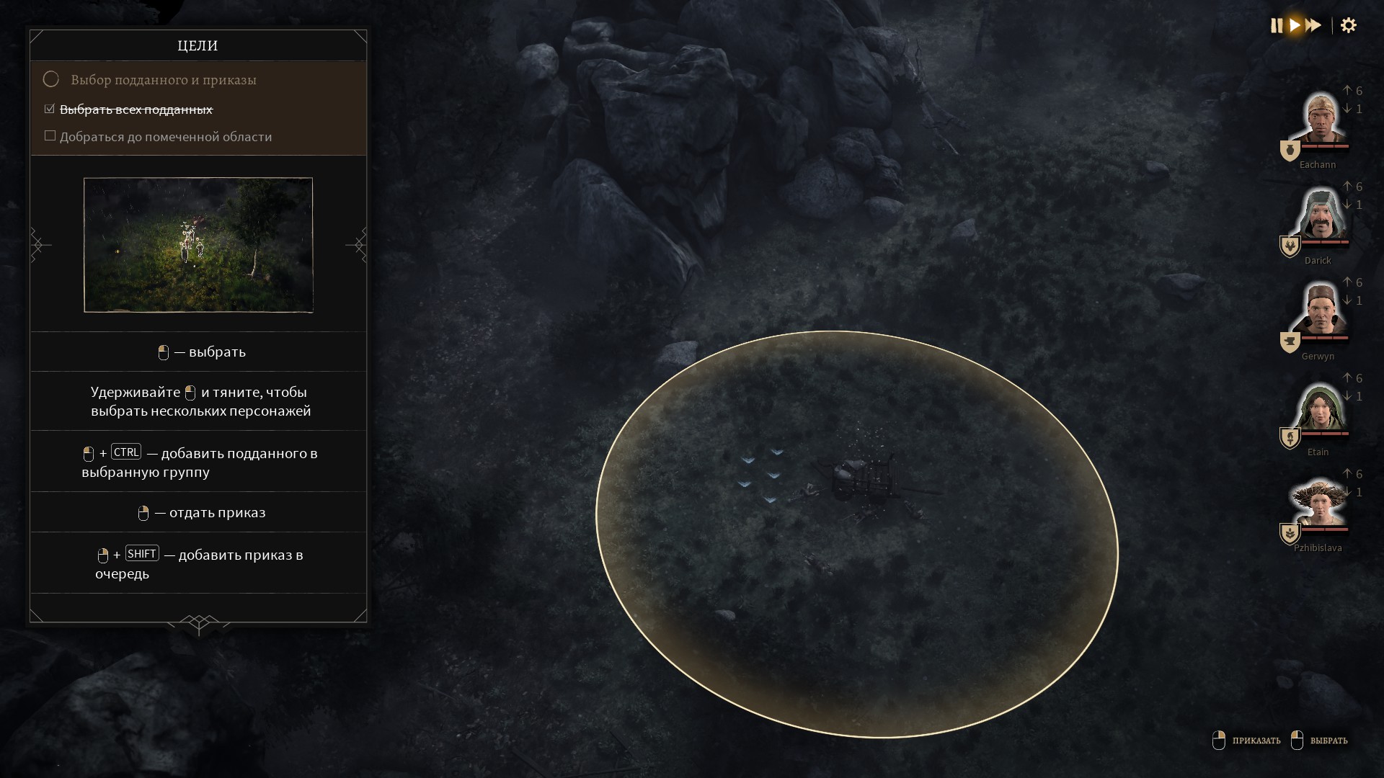Select Darick's portrait
1384x778 pixels.
pos(1320,215)
